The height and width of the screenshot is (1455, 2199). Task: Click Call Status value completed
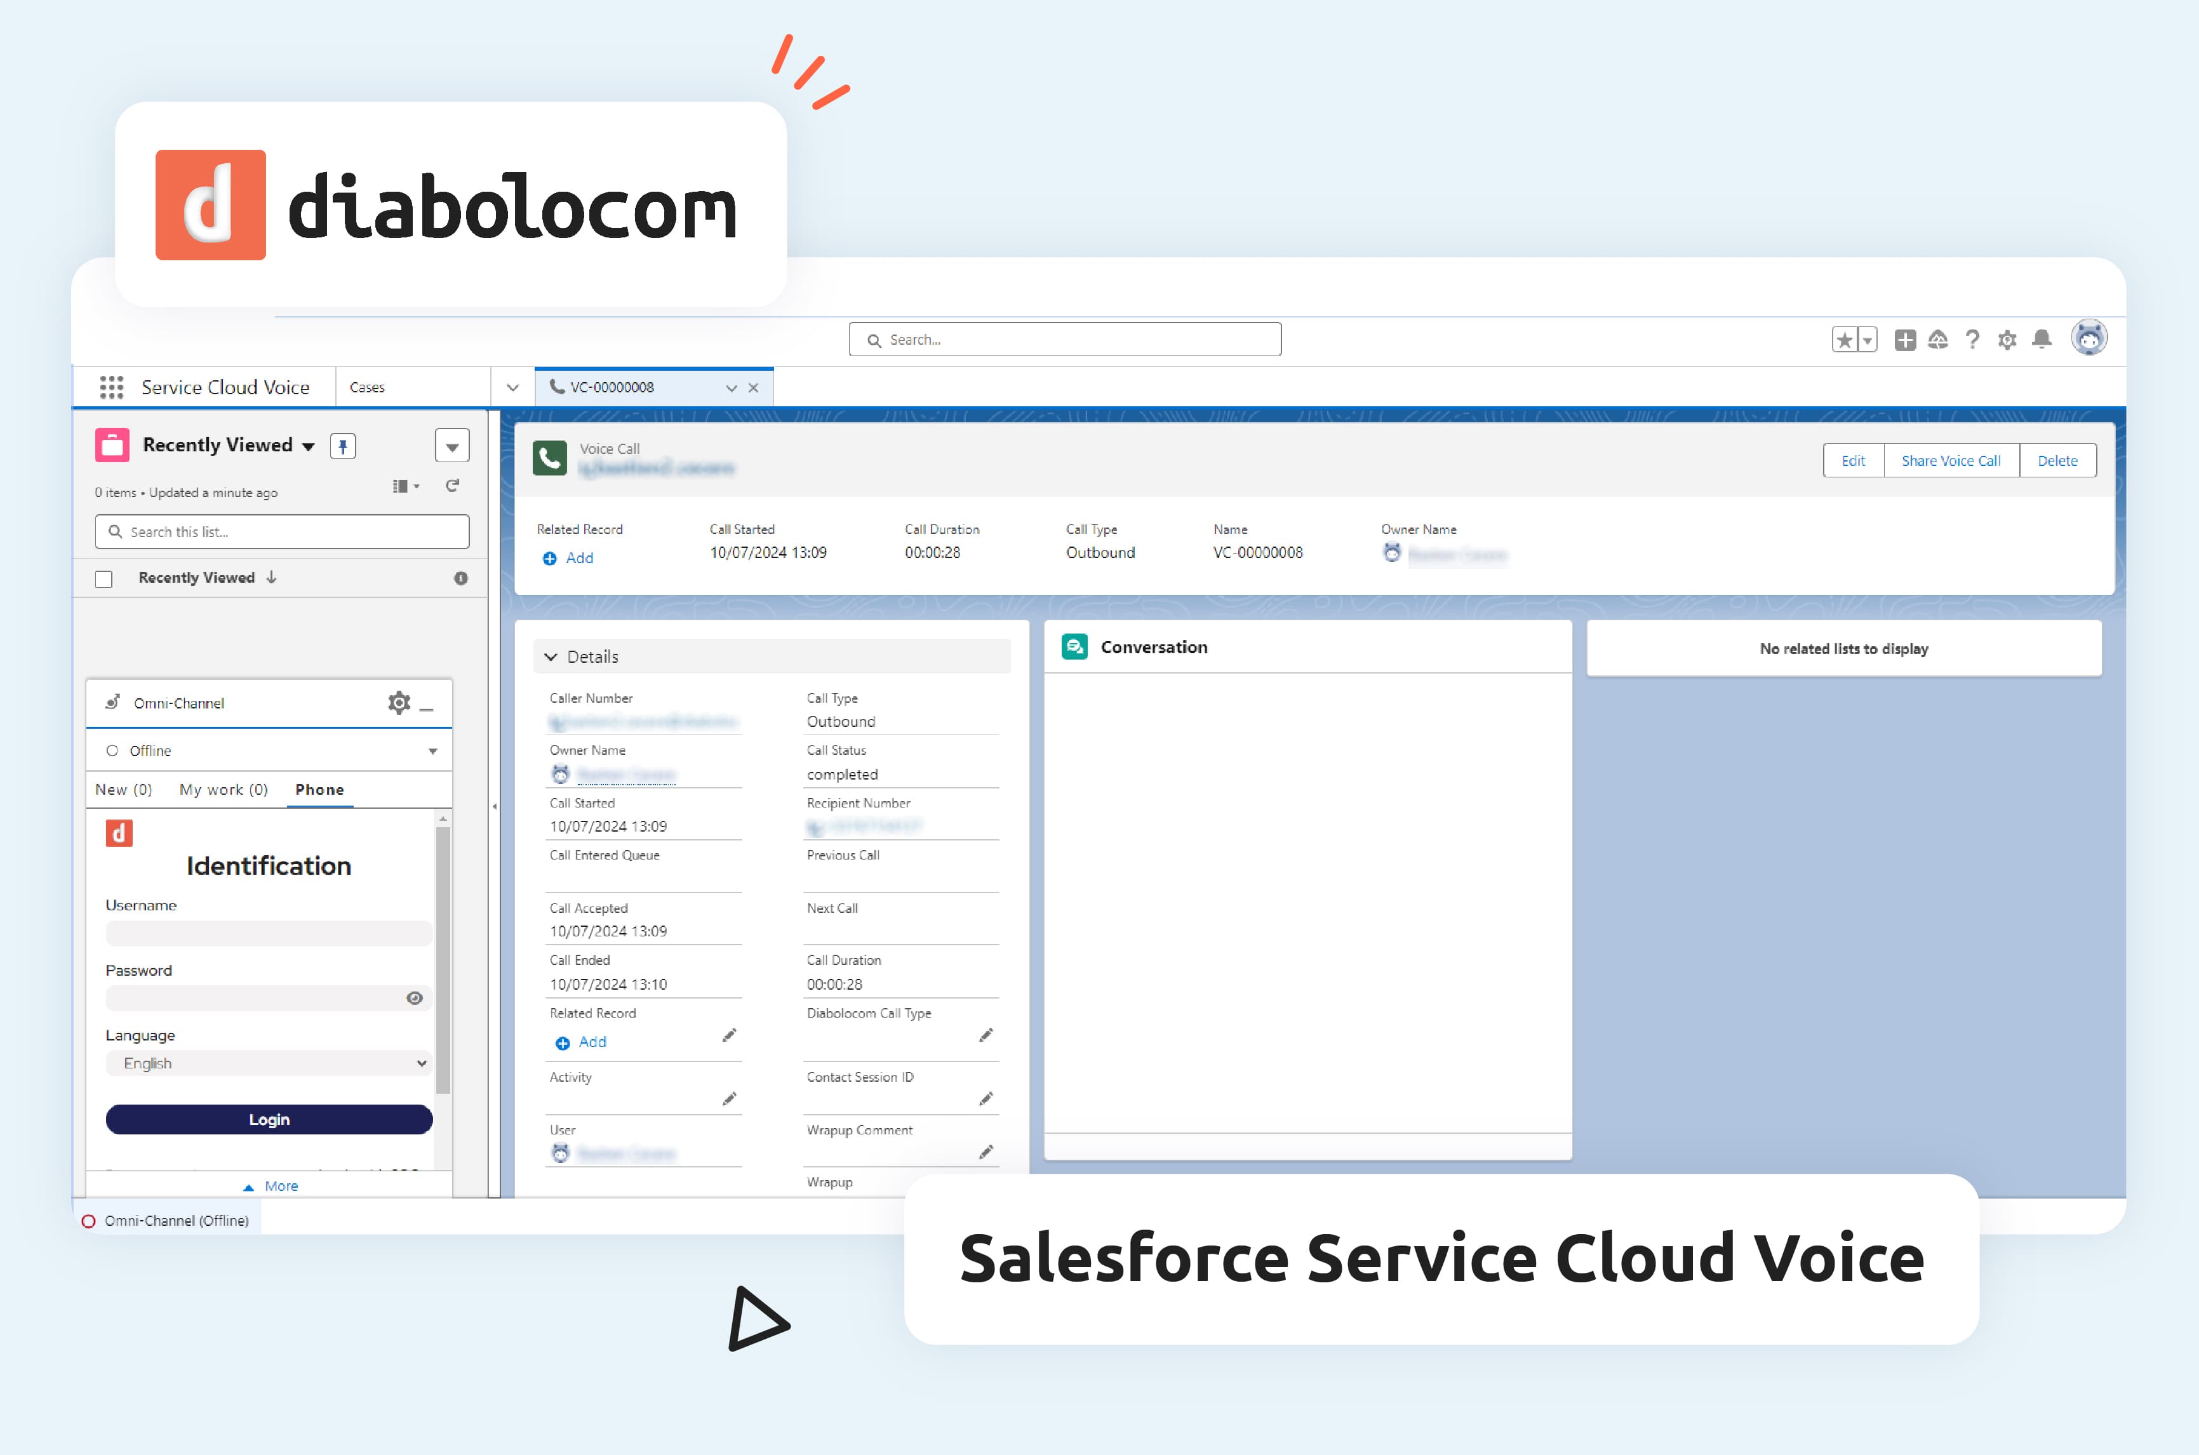842,775
